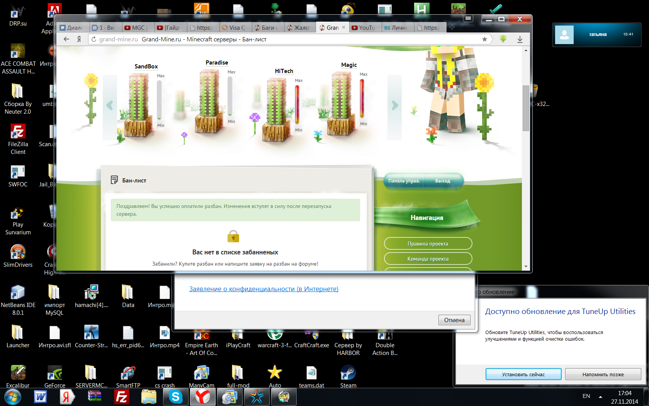Click the EN language indicator in the tray
Image resolution: width=649 pixels, height=406 pixels.
586,396
